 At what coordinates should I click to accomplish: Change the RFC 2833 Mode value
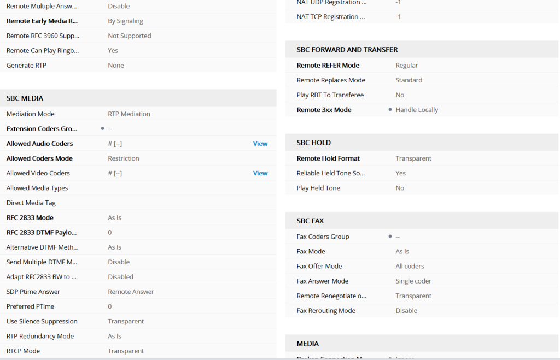coord(115,217)
